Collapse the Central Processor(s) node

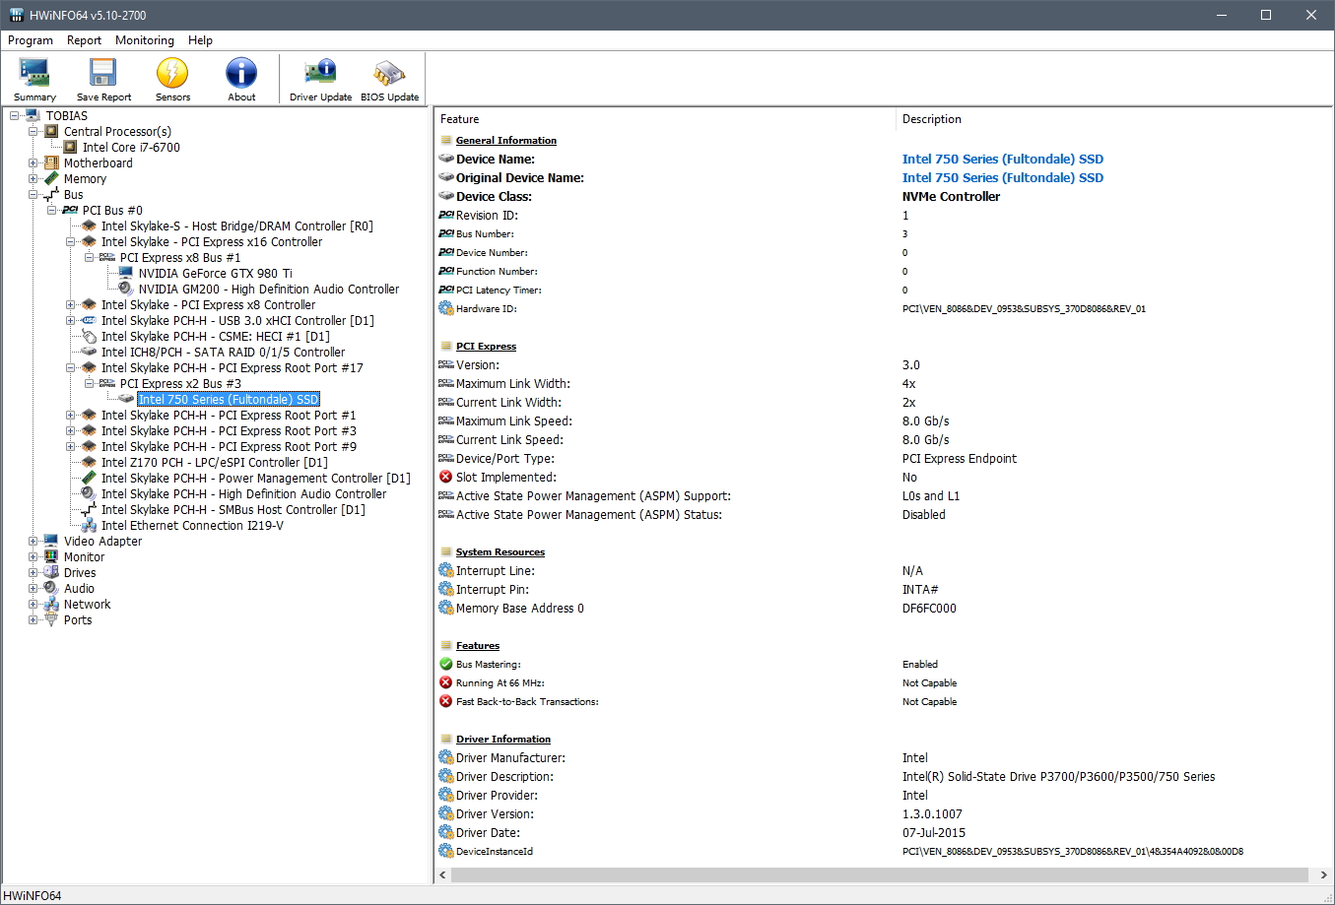tap(33, 132)
